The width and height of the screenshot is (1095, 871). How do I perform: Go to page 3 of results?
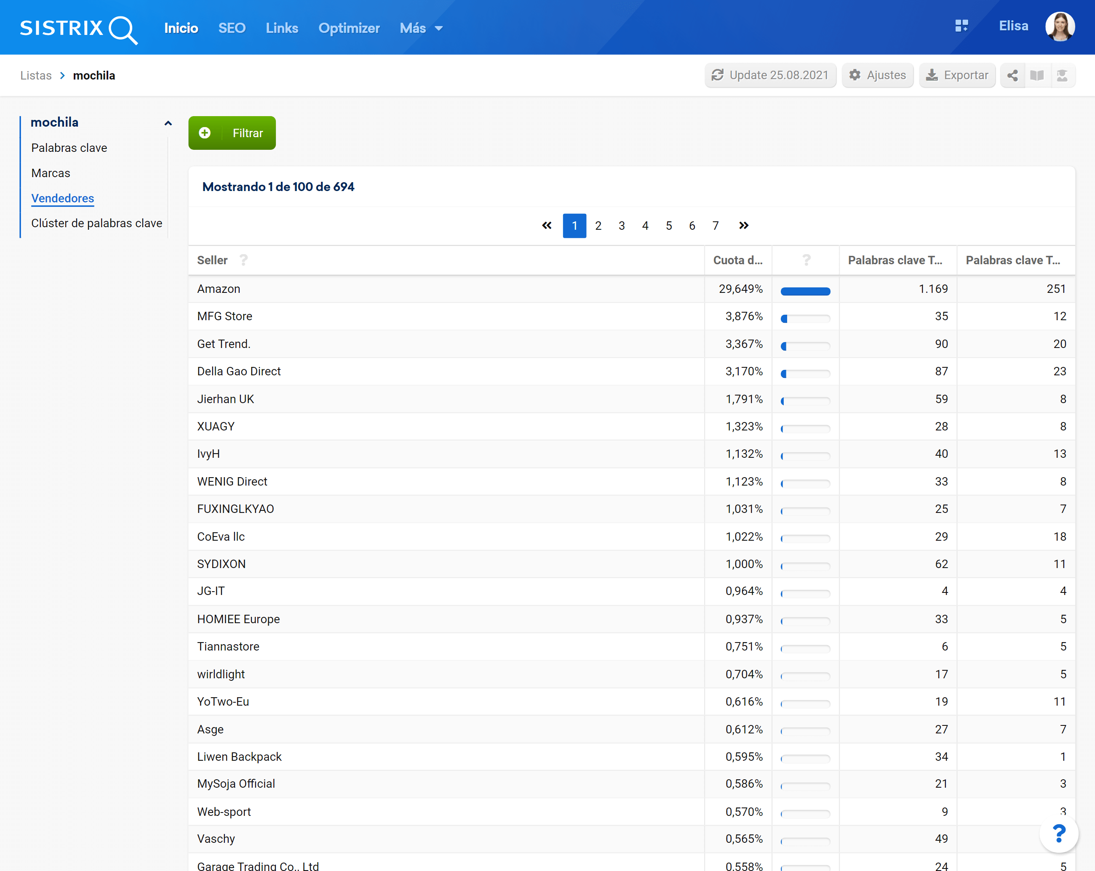tap(621, 226)
